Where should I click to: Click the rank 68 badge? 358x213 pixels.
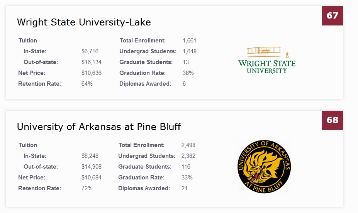tap(332, 120)
